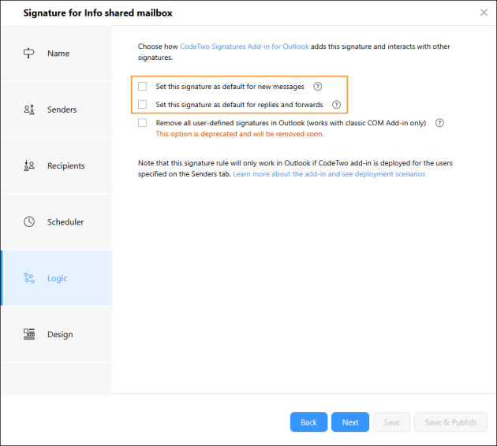Viewport: 497px width, 446px height.
Task: Open help for default new messages option
Action: click(x=318, y=87)
